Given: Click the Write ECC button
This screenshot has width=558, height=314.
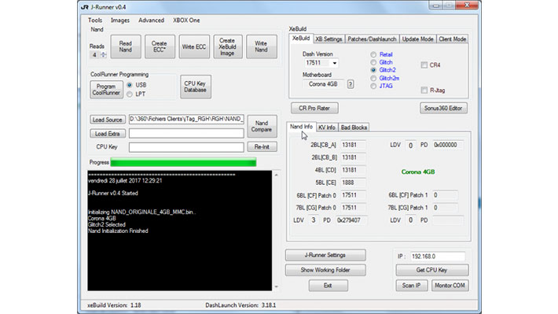Looking at the screenshot, I should [x=194, y=46].
